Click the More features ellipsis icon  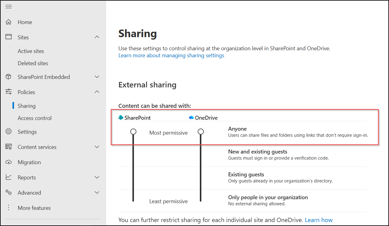click(9, 208)
